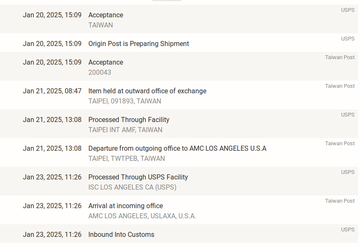Click the "Jan 21, 2025, 08:47" timestamp
This screenshot has width=361, height=247.
click(x=52, y=91)
